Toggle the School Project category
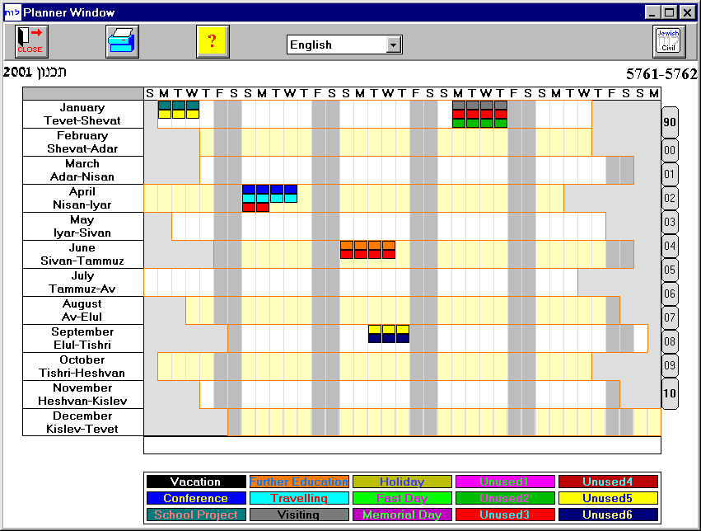The width and height of the screenshot is (701, 531). (x=195, y=515)
